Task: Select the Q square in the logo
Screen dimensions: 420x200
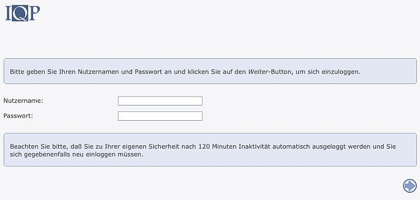Action: point(19,13)
